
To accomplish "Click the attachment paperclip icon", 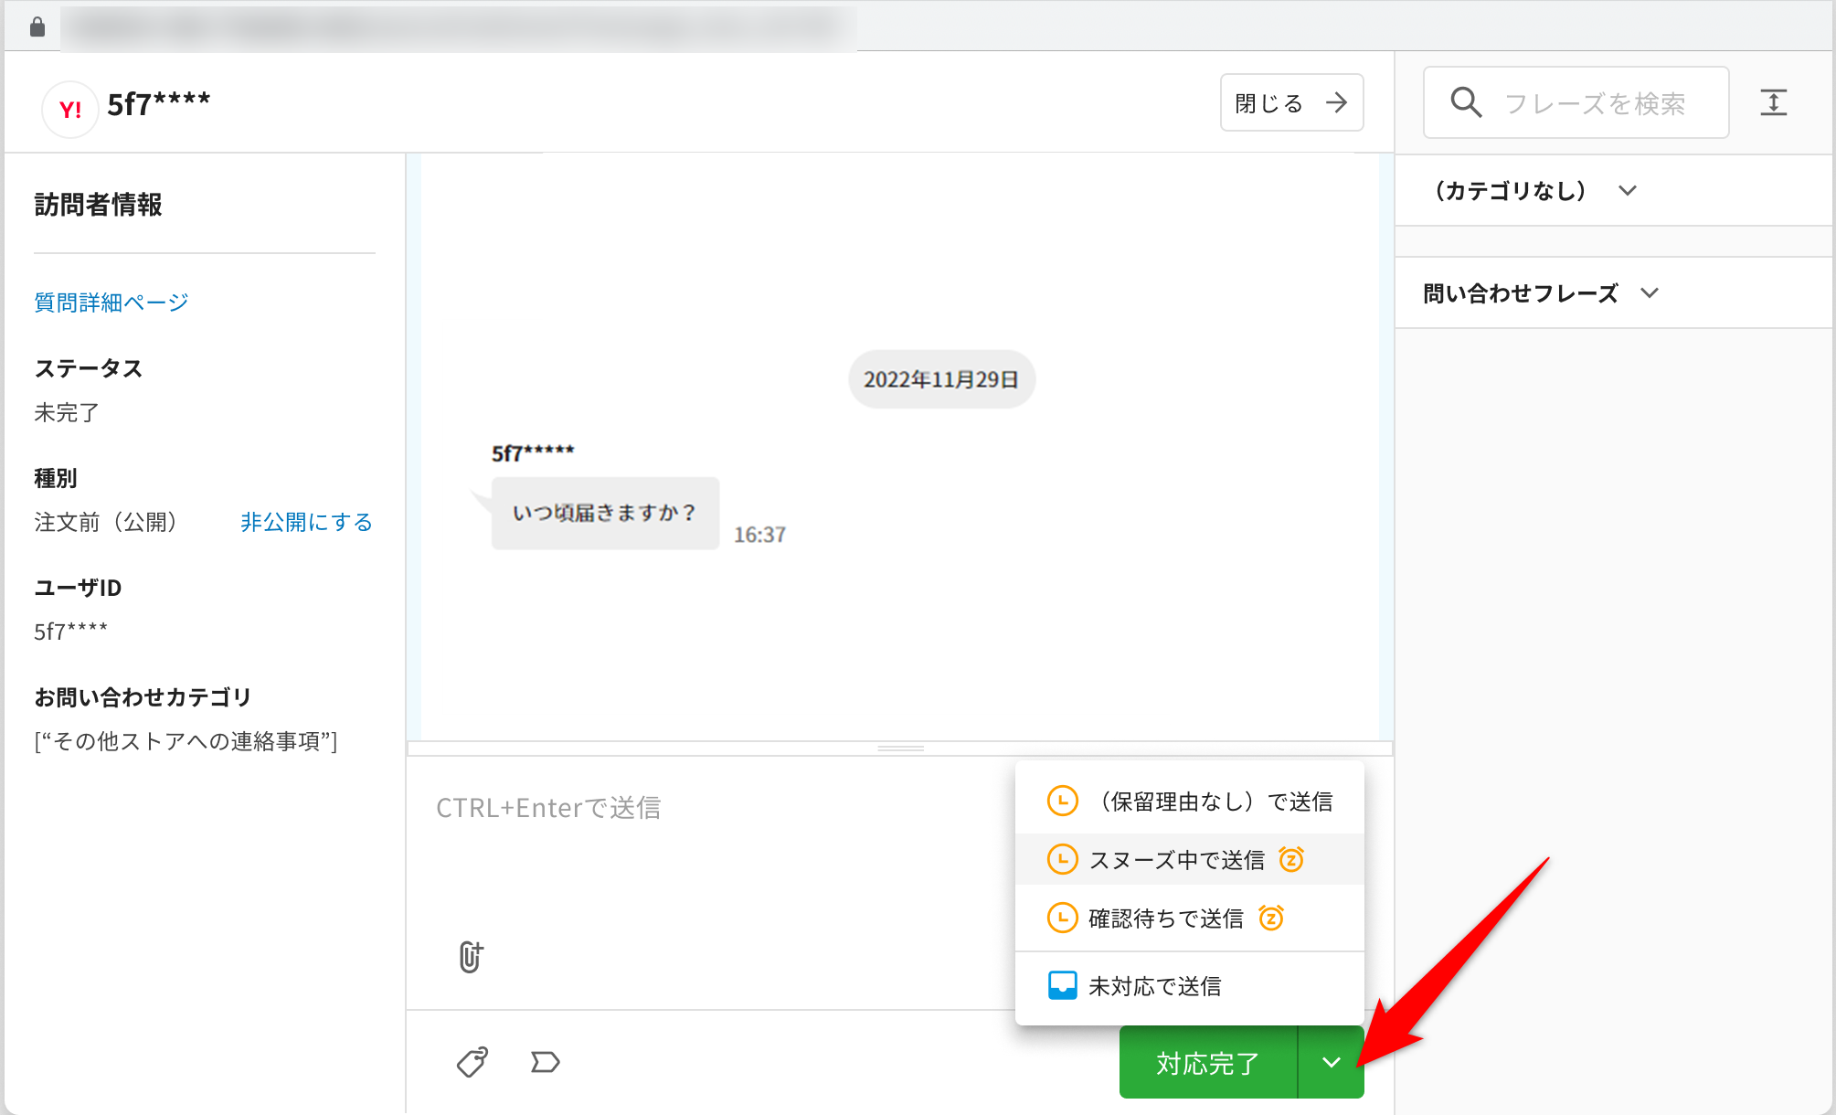I will pos(471,957).
